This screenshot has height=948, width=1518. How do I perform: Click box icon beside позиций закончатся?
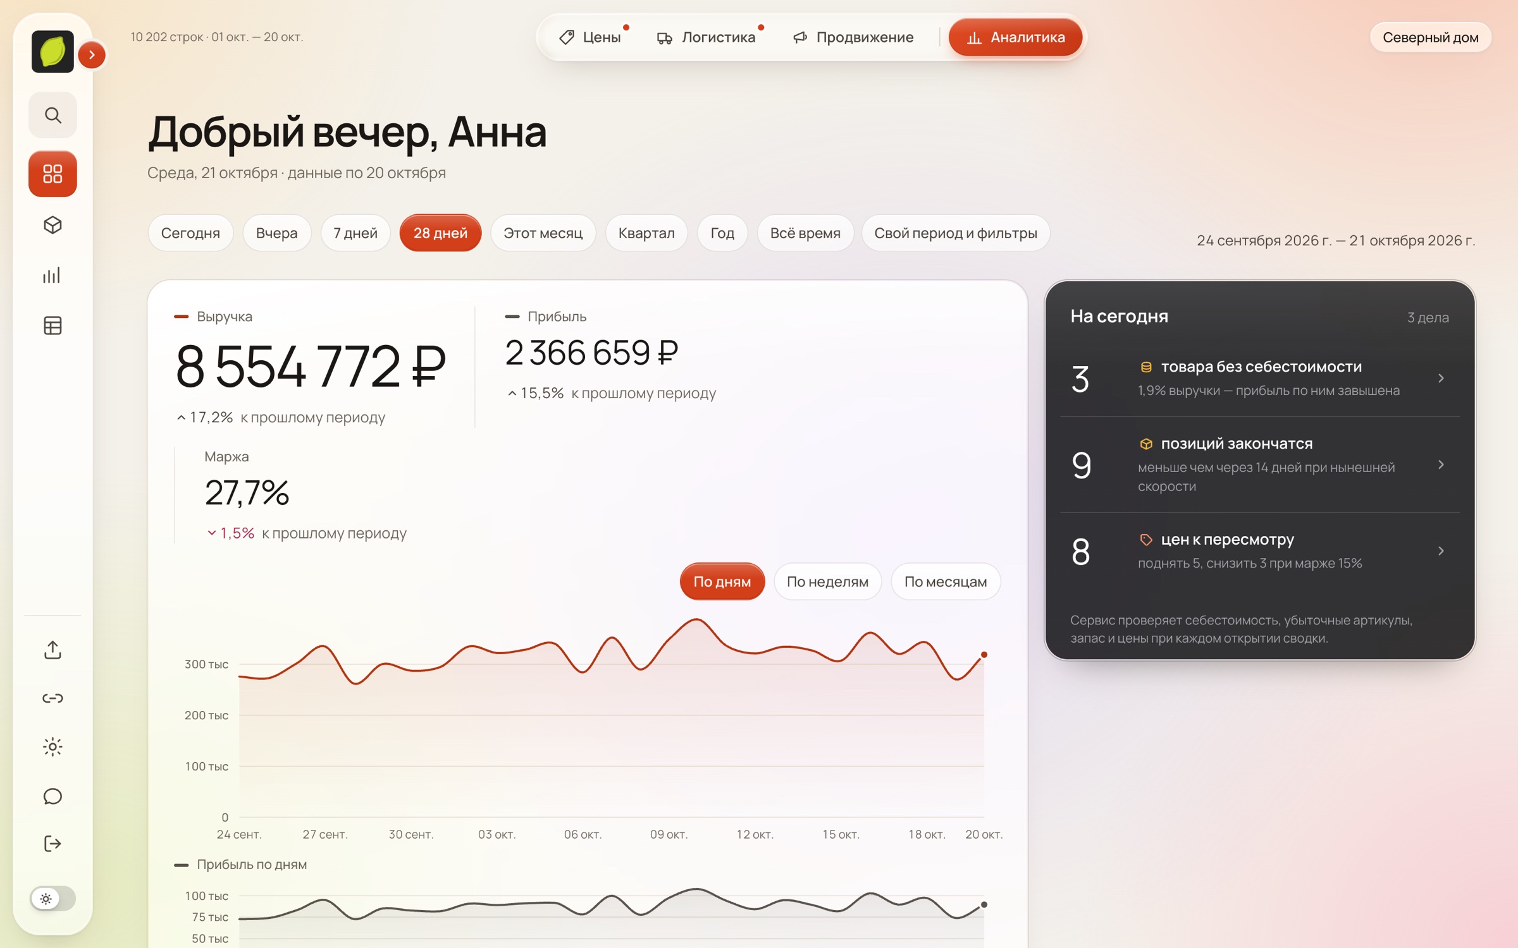pos(1145,444)
